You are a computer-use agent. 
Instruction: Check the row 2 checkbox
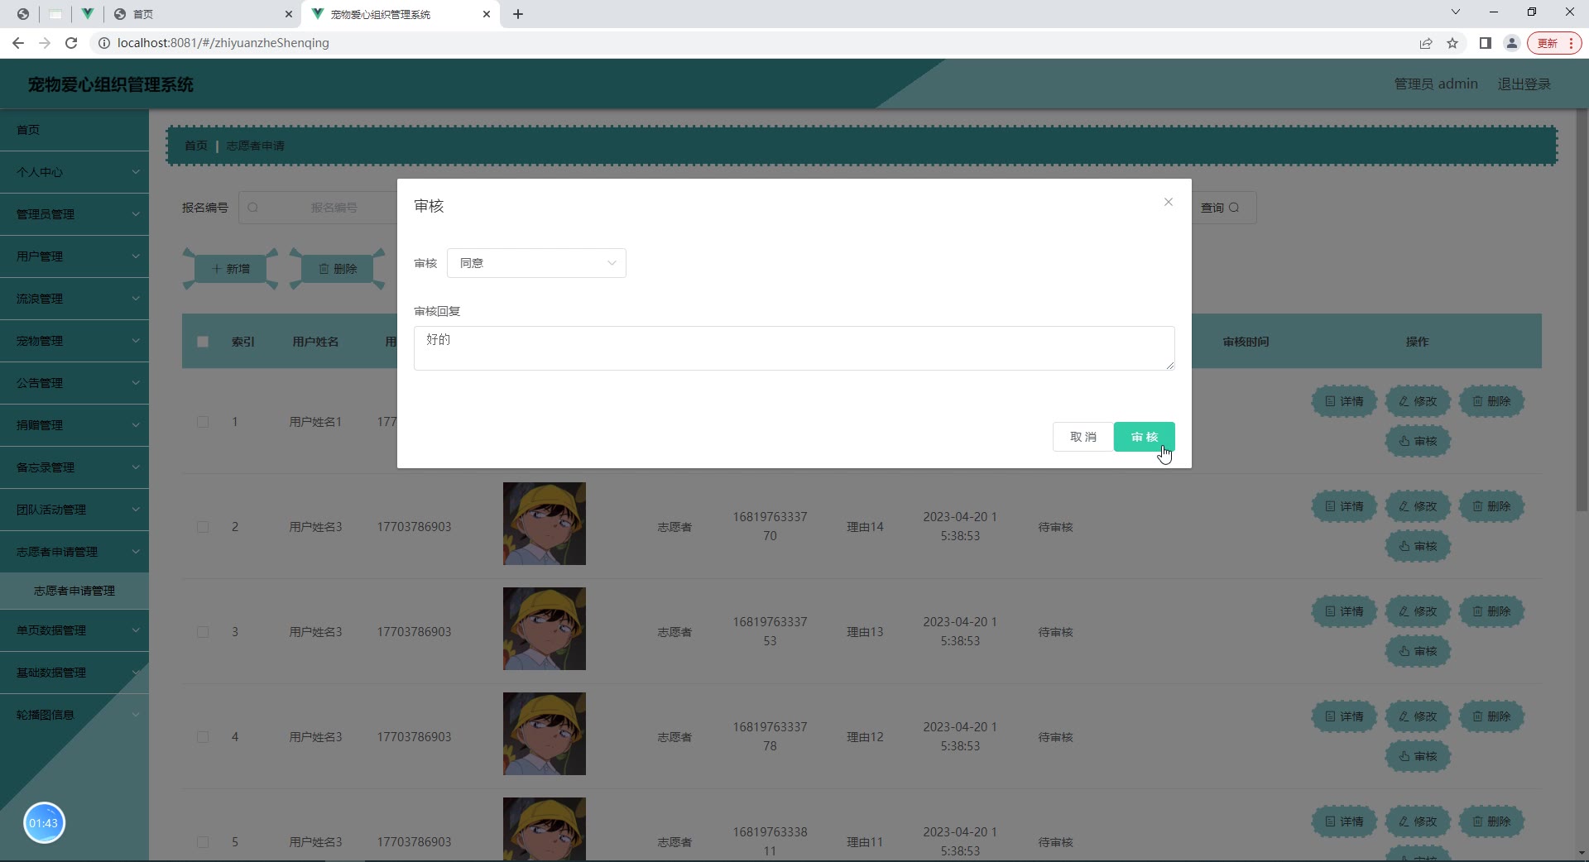click(x=203, y=527)
